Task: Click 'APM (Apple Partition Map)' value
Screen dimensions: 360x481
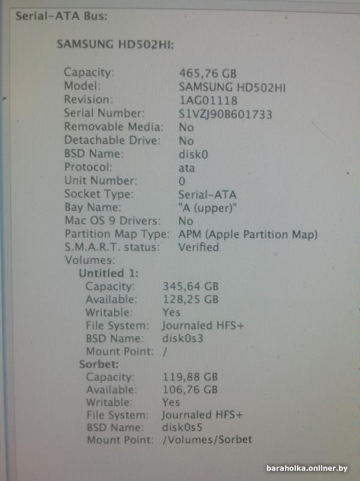Action: click(248, 234)
